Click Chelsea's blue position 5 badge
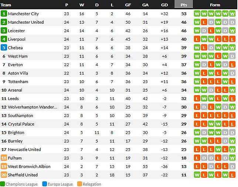The width and height of the screenshot is (238, 187). point(4,48)
